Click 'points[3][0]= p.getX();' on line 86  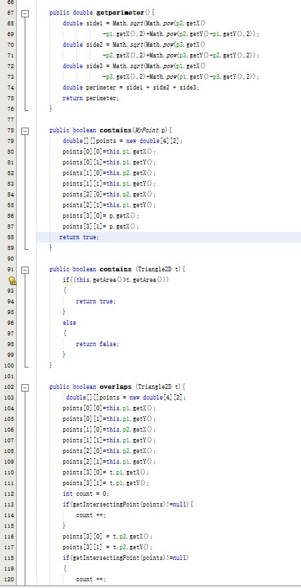click(101, 216)
